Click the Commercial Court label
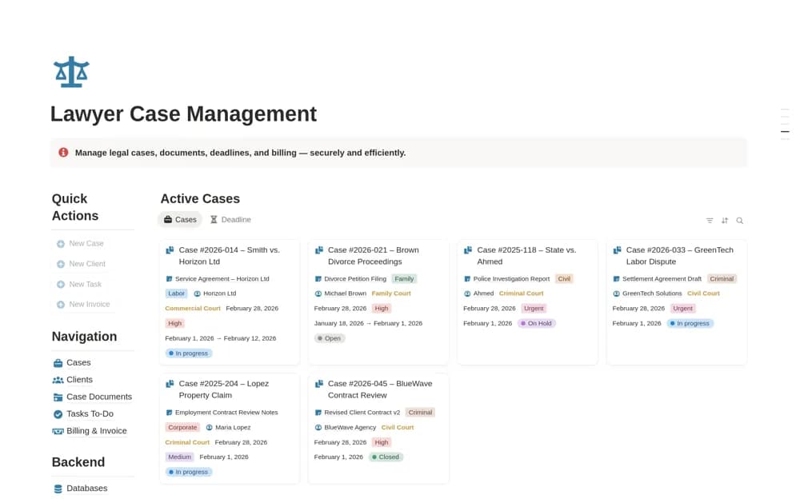This screenshot has height=499, width=800. point(193,309)
